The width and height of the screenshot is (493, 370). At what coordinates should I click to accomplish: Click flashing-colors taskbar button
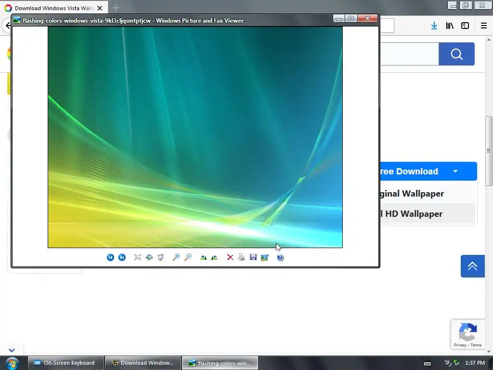tap(220, 363)
